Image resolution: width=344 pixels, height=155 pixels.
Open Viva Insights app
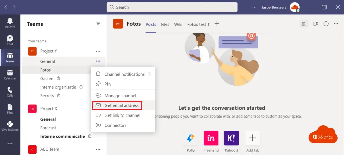click(x=10, y=126)
